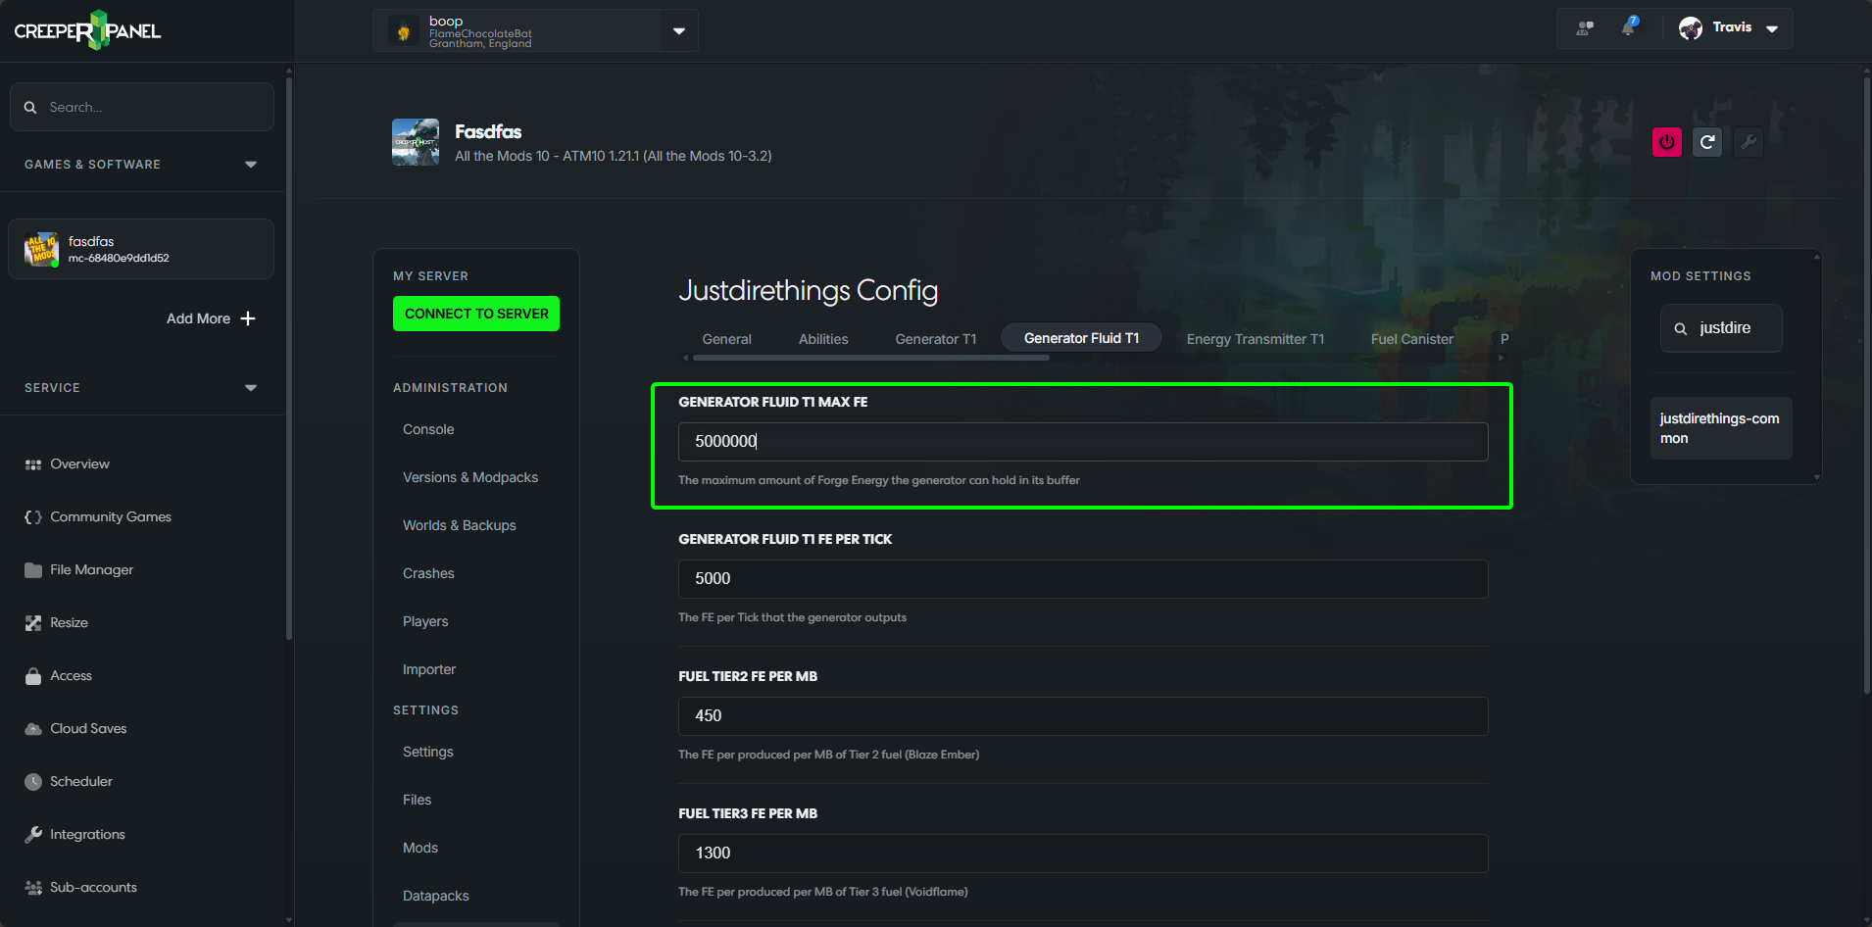This screenshot has width=1872, height=927.
Task: Click the config tabs horizontal scrollbar
Action: point(870,358)
